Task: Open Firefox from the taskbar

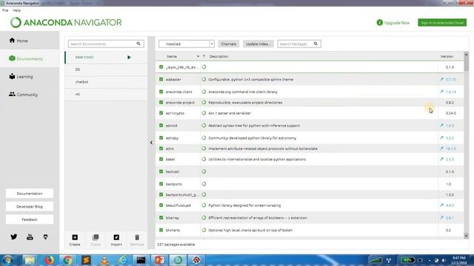Action: coord(49,259)
